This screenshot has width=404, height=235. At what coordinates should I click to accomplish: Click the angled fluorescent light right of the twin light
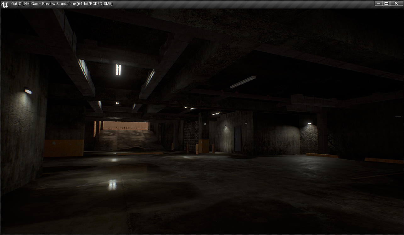pos(150,77)
